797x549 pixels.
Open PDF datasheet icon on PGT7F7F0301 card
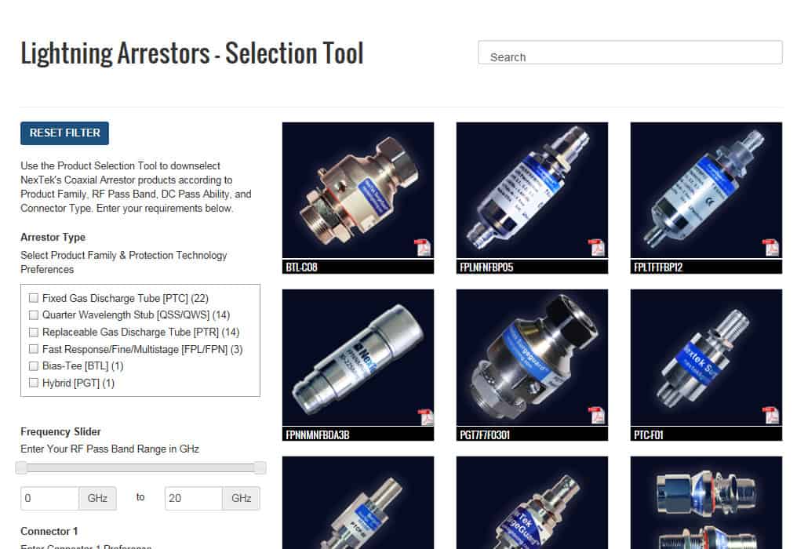click(x=596, y=416)
